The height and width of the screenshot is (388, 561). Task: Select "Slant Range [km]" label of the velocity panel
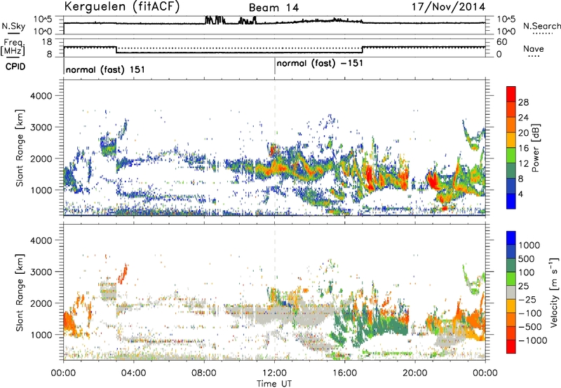[20, 293]
